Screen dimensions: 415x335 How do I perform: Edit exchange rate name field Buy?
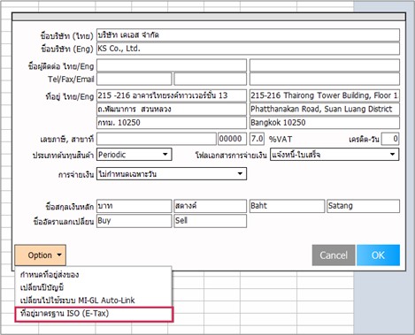(x=134, y=221)
